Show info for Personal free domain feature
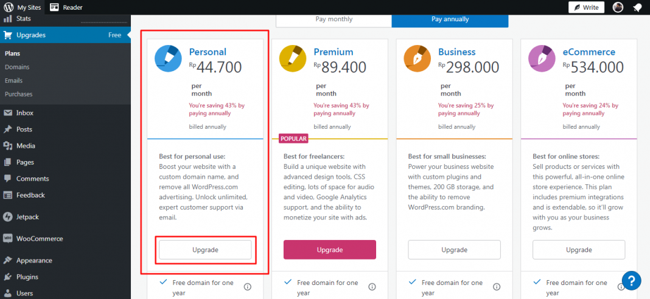650x299 pixels. (x=248, y=287)
